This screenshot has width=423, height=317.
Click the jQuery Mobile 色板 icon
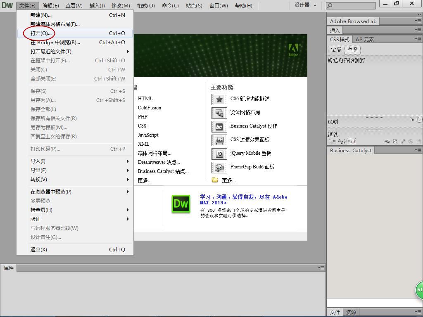click(x=219, y=154)
